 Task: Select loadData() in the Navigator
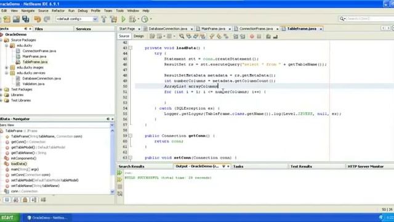click(x=19, y=164)
